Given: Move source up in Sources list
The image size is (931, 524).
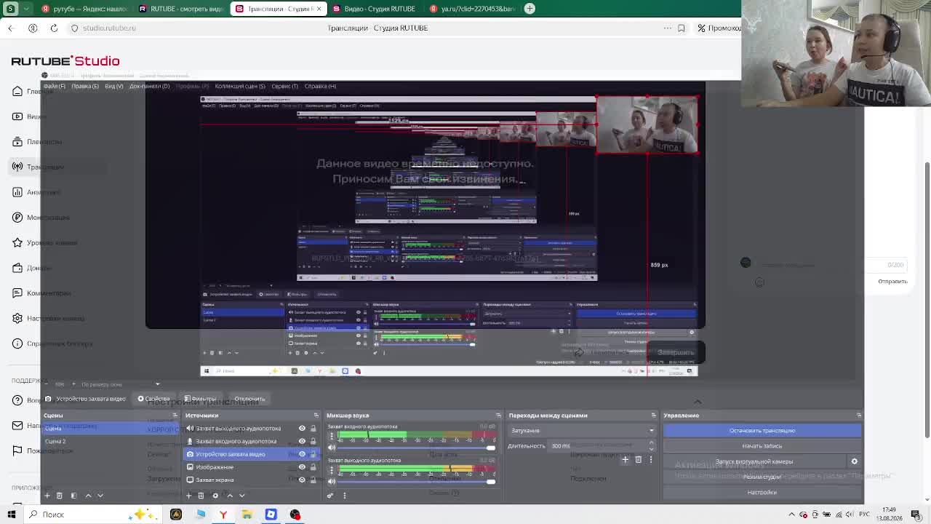Looking at the screenshot, I should coord(230,496).
